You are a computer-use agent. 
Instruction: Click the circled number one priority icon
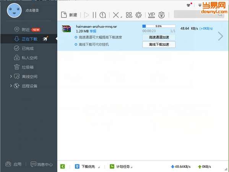102,15
